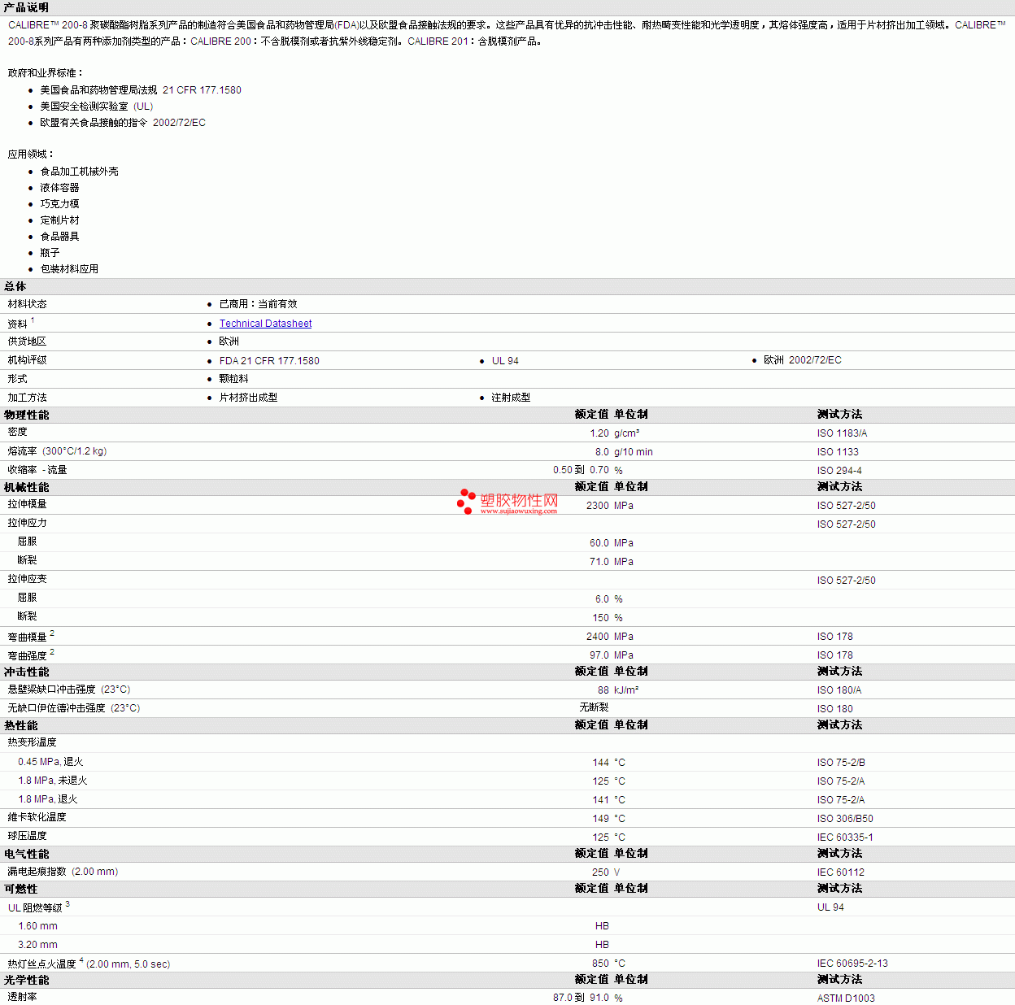1015x1005 pixels.
Task: Click the 无断裂 impact result
Action: tap(594, 707)
